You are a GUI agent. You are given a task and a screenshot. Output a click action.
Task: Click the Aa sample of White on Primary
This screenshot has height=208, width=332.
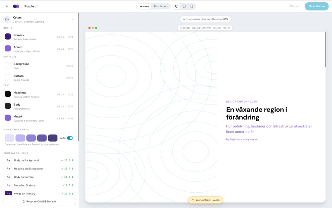pos(8,193)
